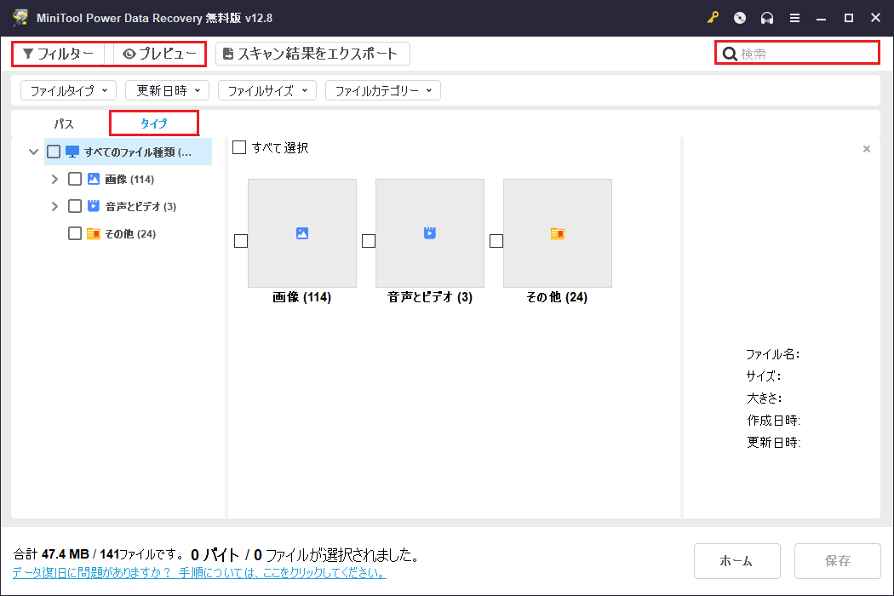Check the 画像 (114) checkbox in tree
Image resolution: width=894 pixels, height=596 pixels.
point(75,179)
